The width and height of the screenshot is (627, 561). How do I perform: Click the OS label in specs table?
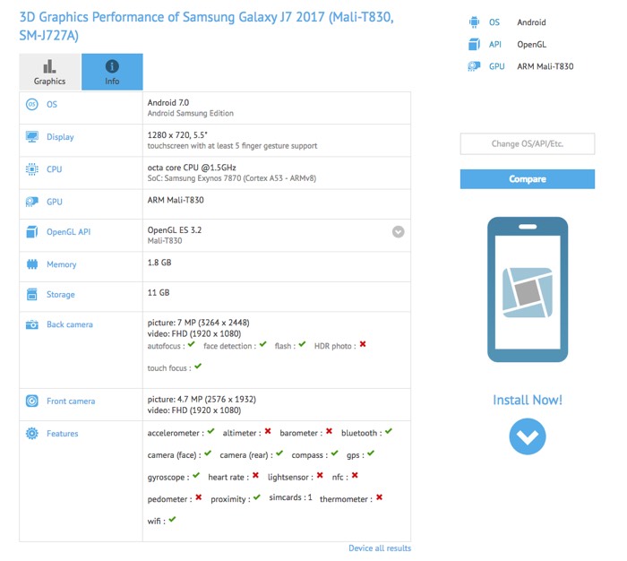click(x=52, y=105)
